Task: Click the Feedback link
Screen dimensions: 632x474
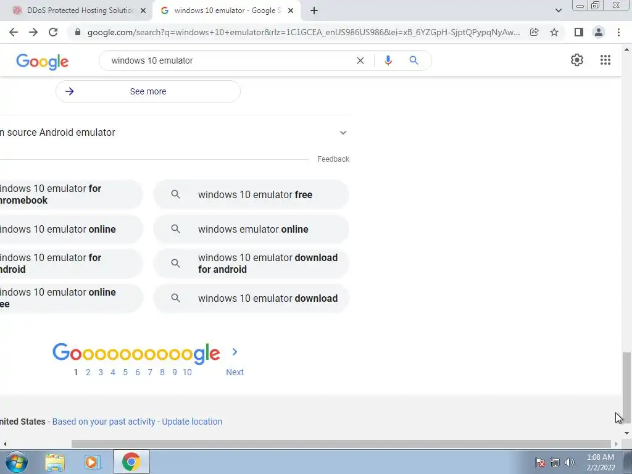Action: (333, 159)
